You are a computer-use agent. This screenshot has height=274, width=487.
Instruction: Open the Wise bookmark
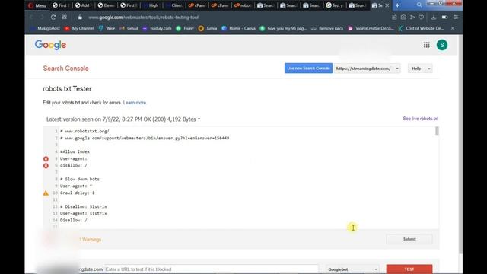tap(107, 28)
